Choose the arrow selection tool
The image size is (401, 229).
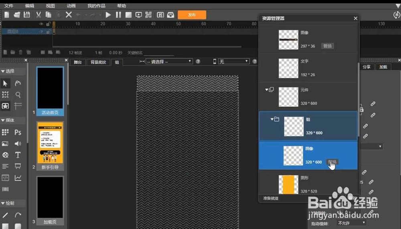pyautogui.click(x=5, y=84)
